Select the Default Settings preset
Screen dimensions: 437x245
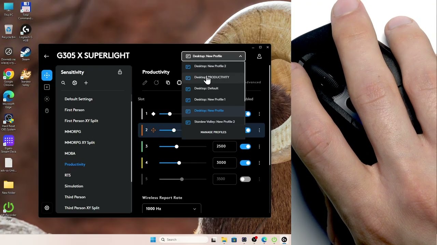coord(79,99)
